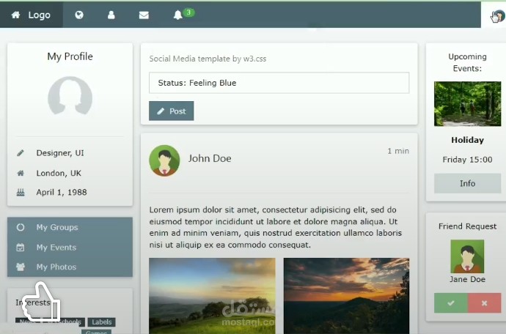
Task: Click the home Logo link
Action: (x=32, y=15)
